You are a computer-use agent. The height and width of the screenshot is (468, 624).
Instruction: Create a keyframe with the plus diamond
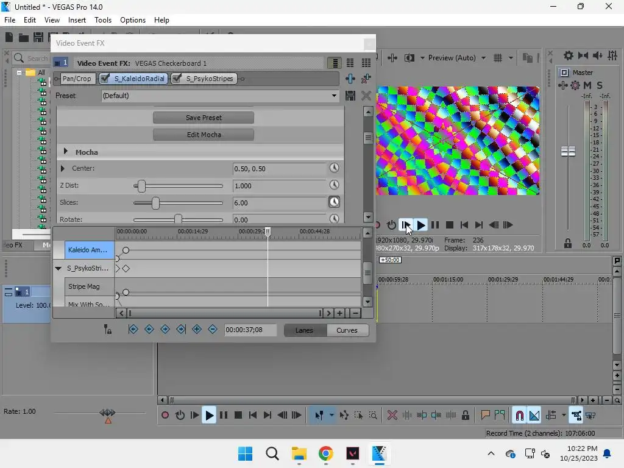[x=197, y=329]
